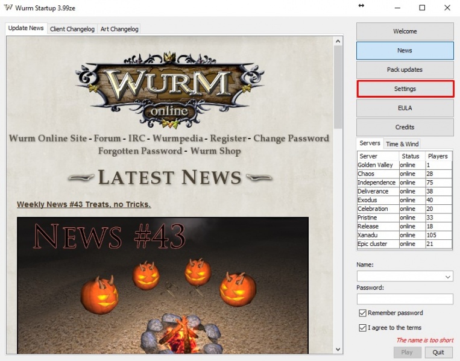Click the News #43 pumpkin image
Viewport: 460px width, 361px height.
(x=163, y=285)
